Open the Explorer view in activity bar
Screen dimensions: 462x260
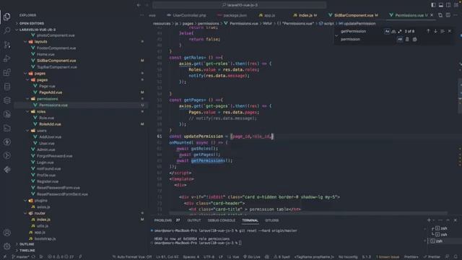point(6,17)
